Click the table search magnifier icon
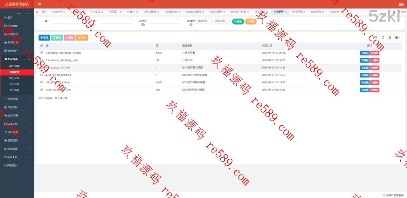 pos(376,37)
